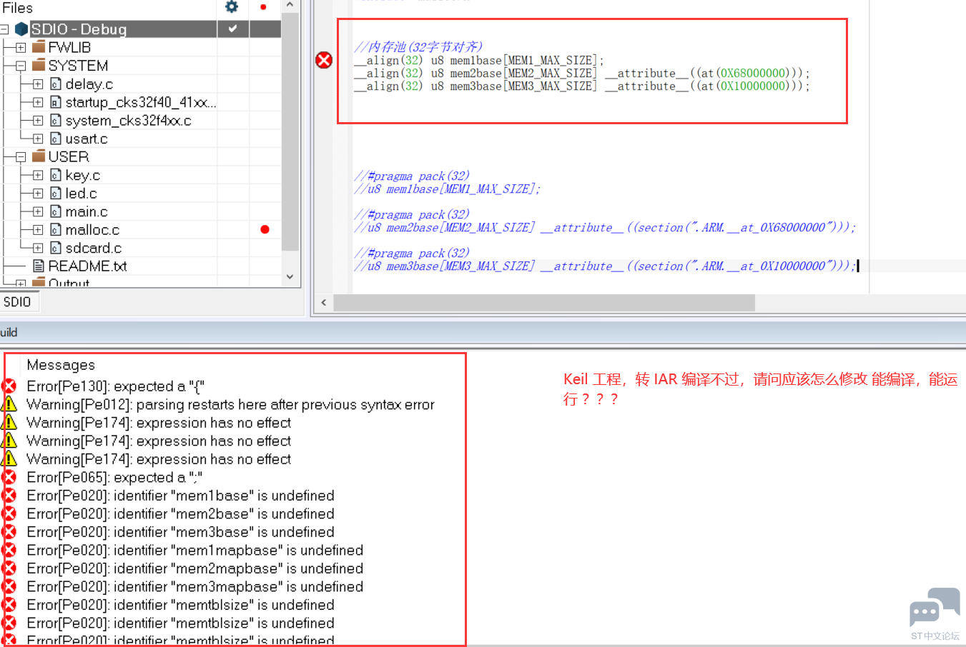Click the red error marker beside the code
Screen dimensions: 966x647
pyautogui.click(x=324, y=60)
